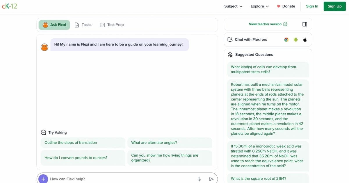This screenshot has width=349, height=183.
Task: Click the Sign Up button
Action: [x=334, y=6]
